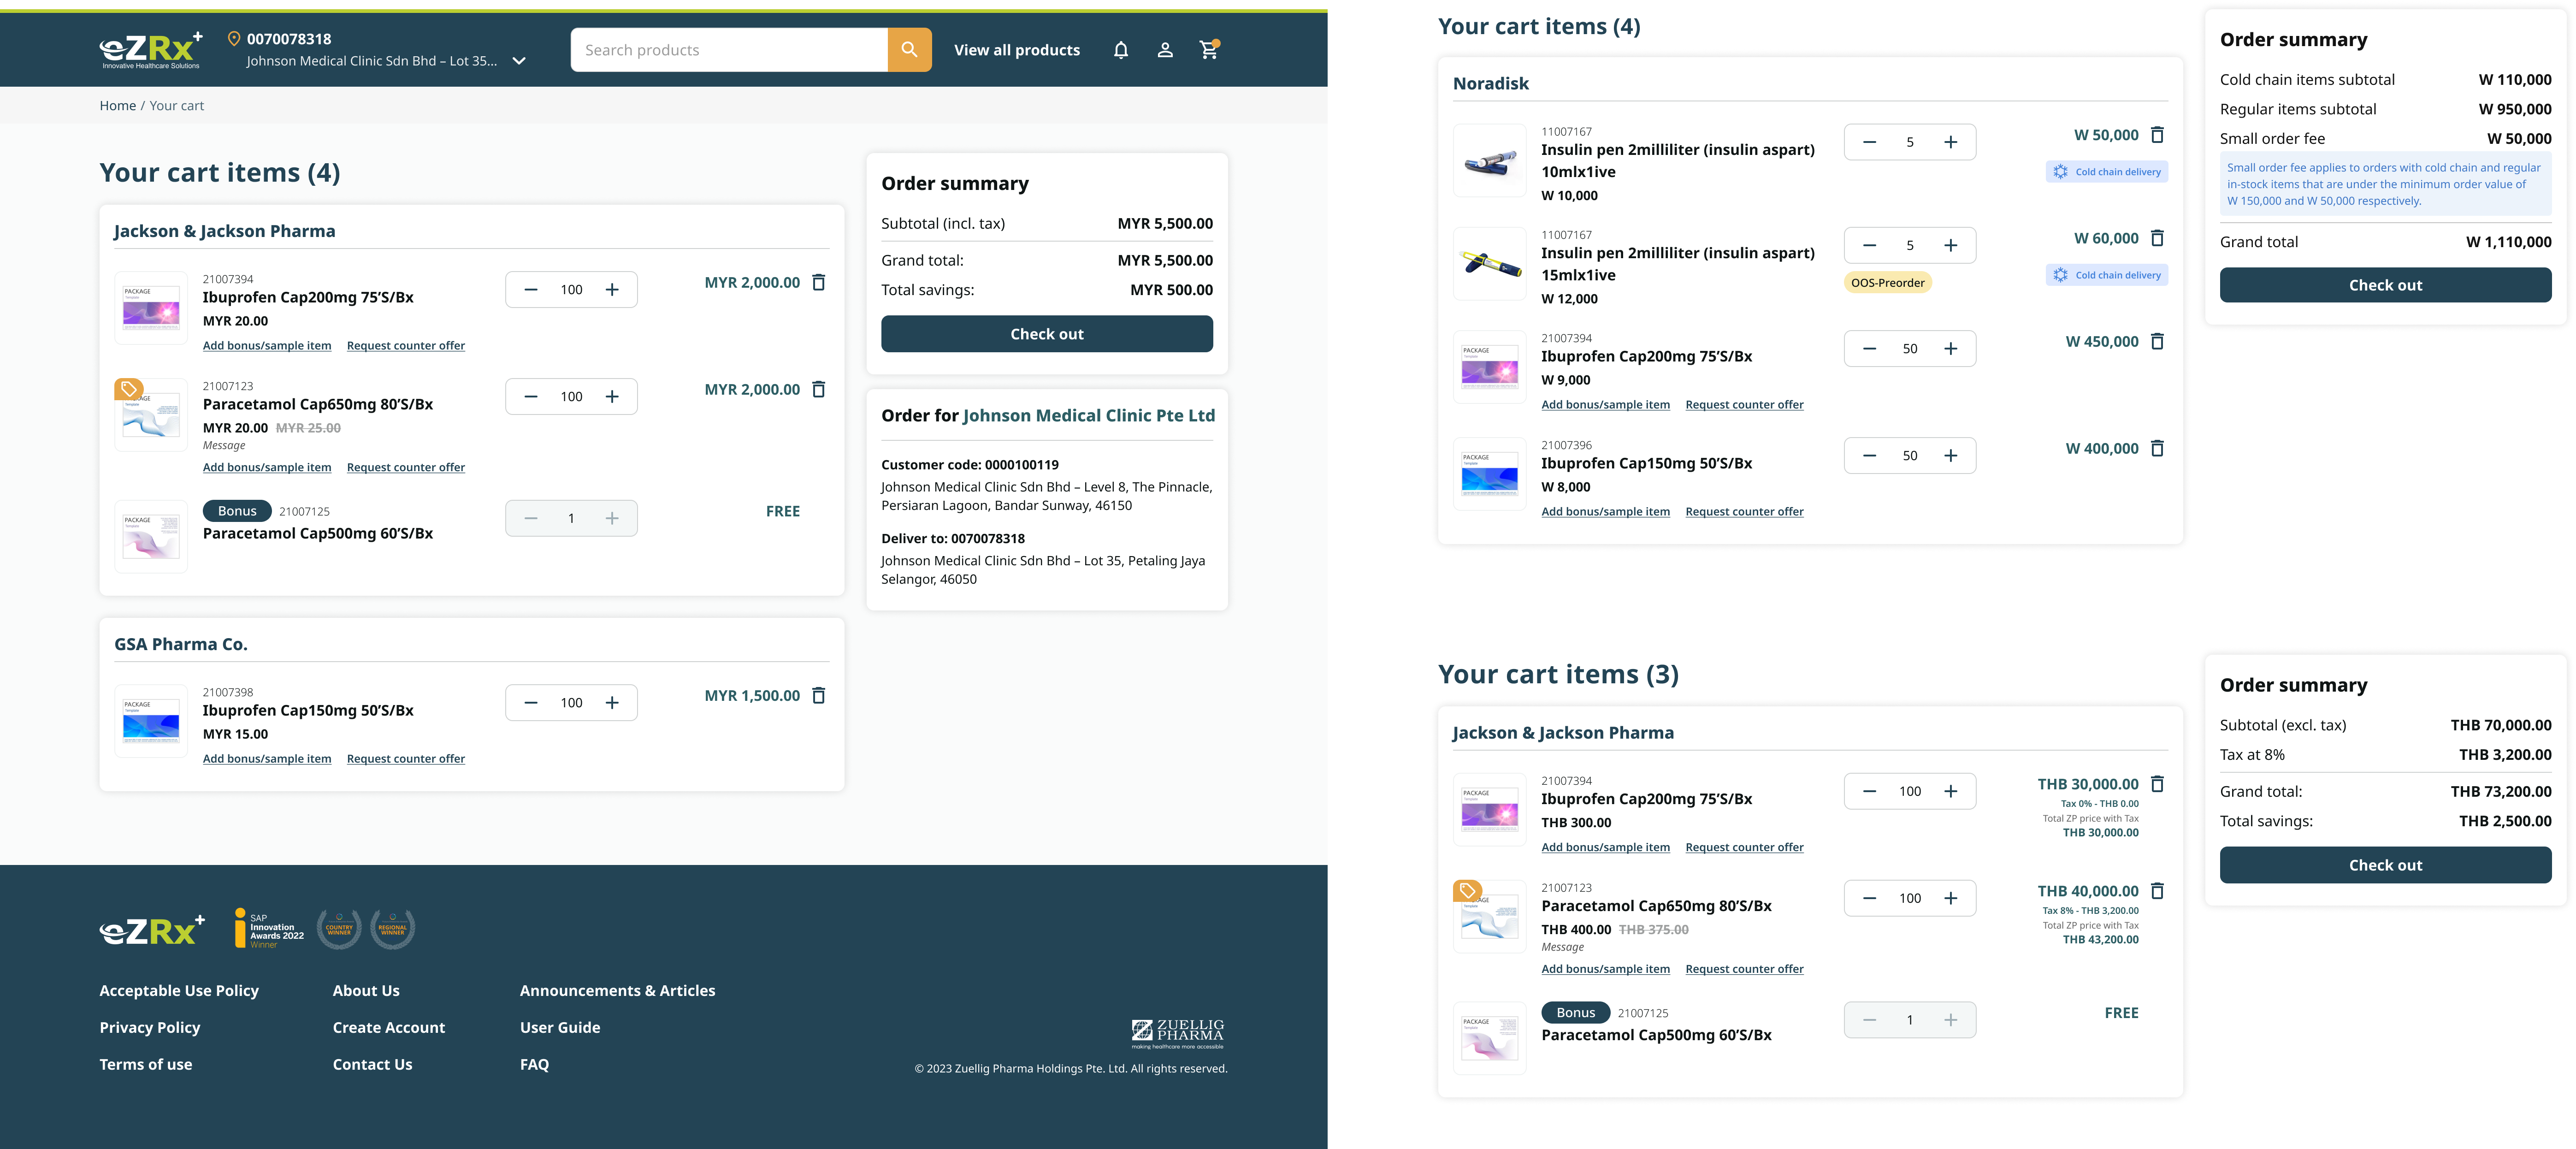Click Check out in MYR order summary
2576x1149 pixels.
click(x=1047, y=334)
